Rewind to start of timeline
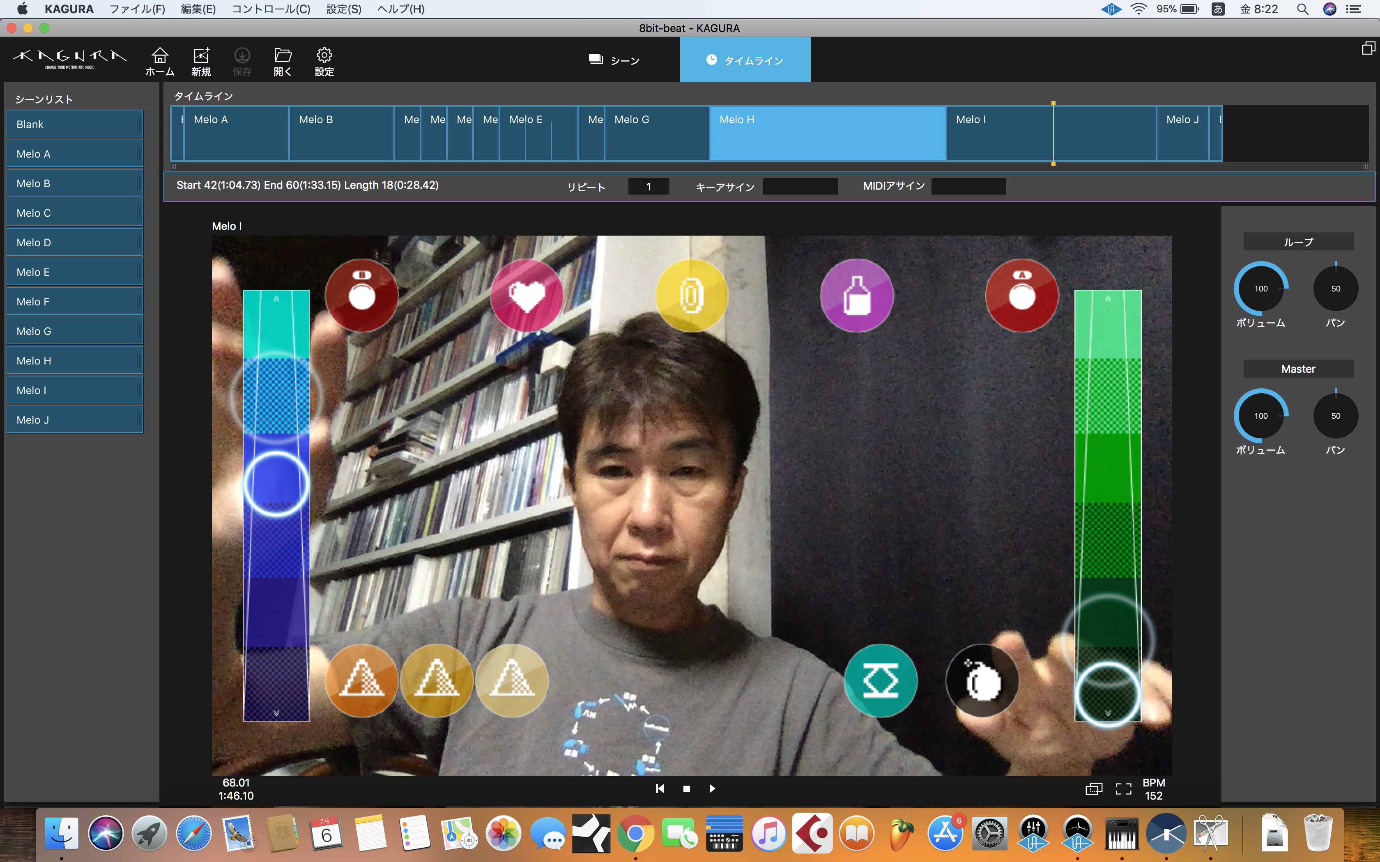This screenshot has height=862, width=1380. [x=660, y=789]
